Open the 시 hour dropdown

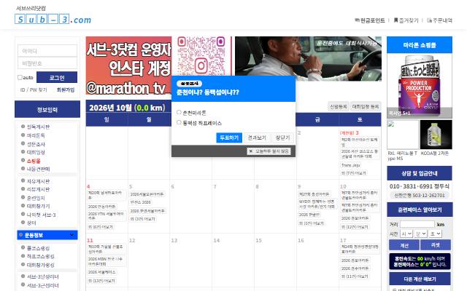406,234
